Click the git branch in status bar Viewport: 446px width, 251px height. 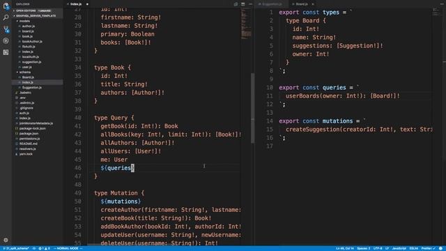(16, 248)
